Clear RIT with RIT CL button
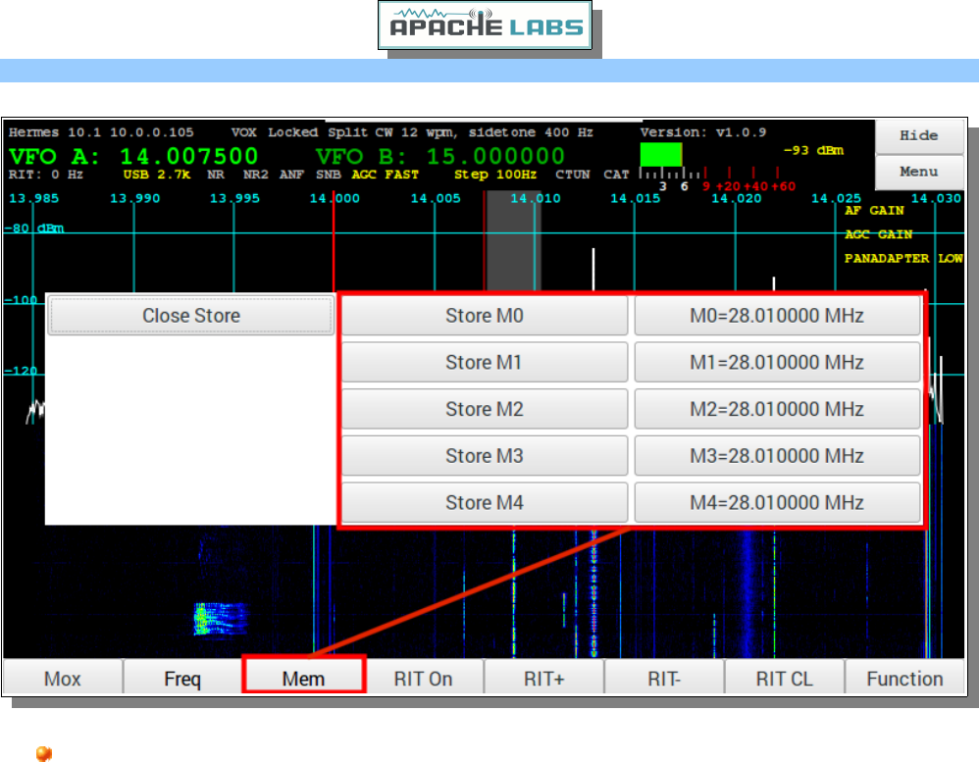This screenshot has width=979, height=762. click(785, 678)
